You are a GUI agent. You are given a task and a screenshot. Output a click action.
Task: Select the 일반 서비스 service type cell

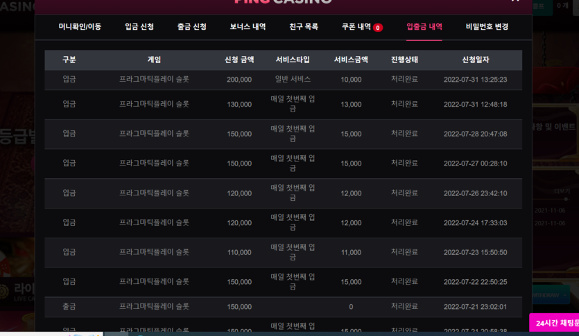pos(293,79)
